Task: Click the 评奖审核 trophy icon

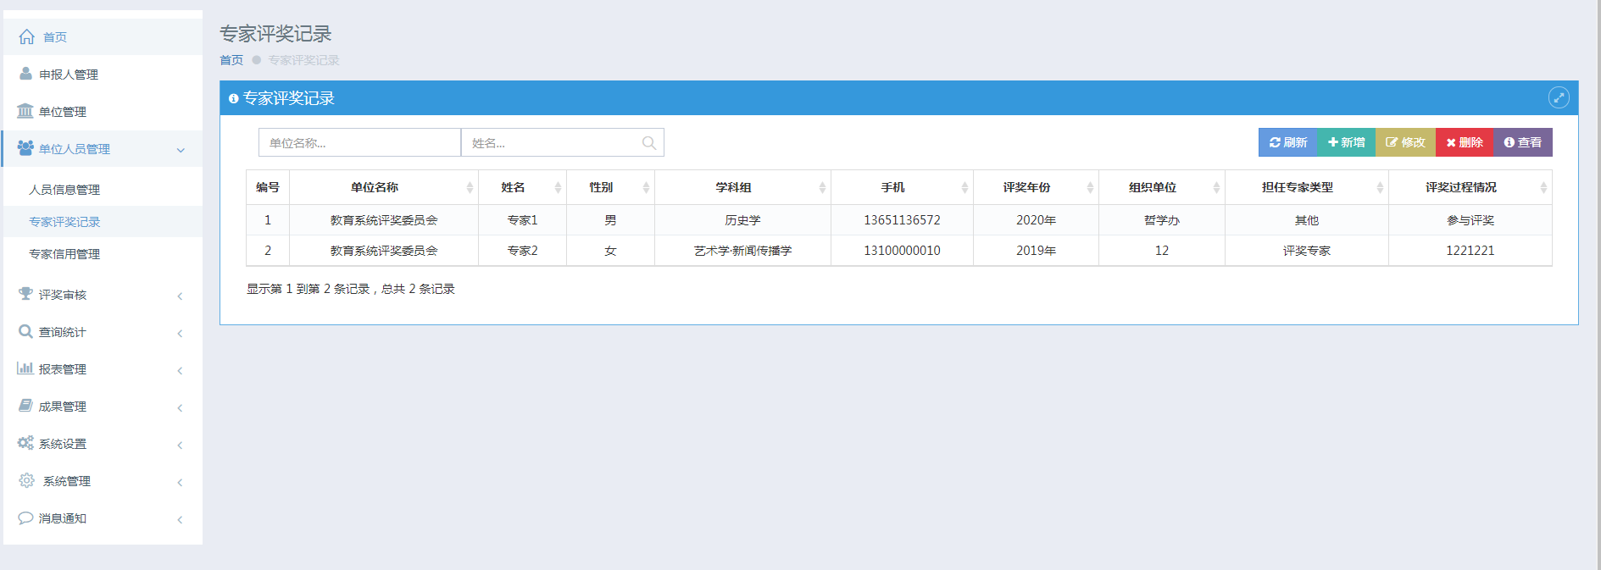Action: pyautogui.click(x=25, y=294)
